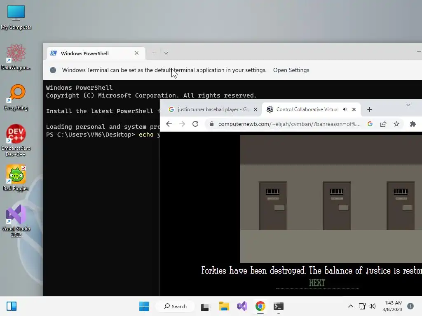
Task: Open the Windows Start menu
Action: [x=144, y=306]
